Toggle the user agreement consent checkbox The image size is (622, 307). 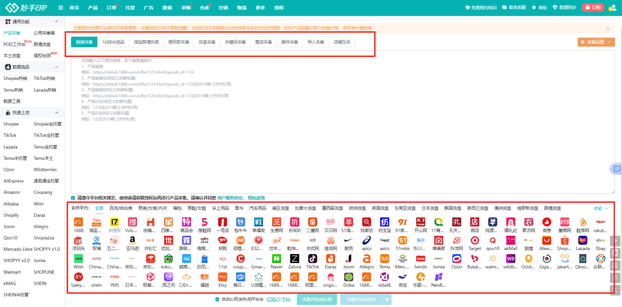[73, 198]
